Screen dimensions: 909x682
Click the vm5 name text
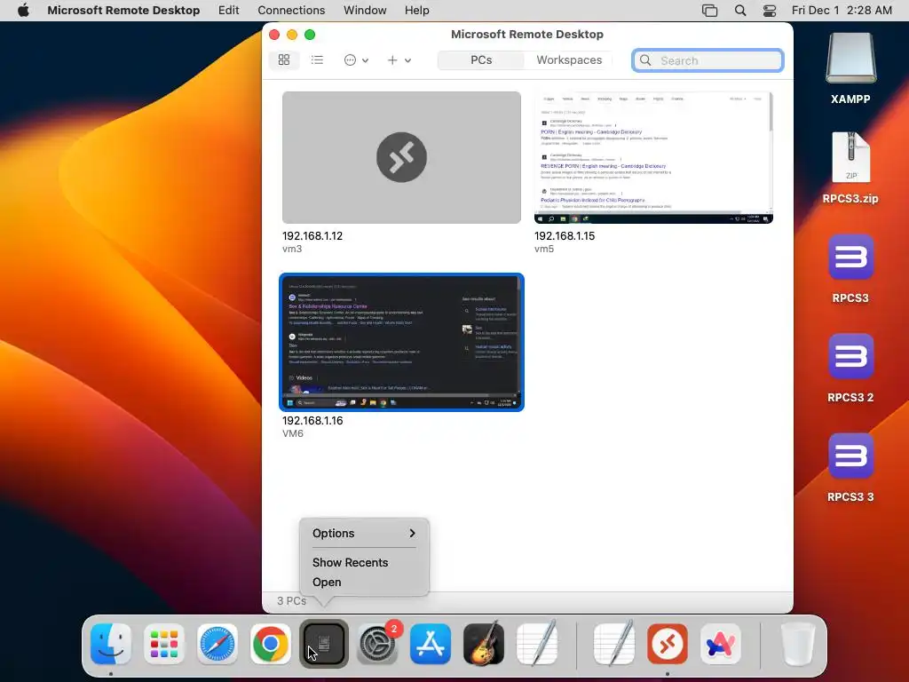[x=544, y=249]
